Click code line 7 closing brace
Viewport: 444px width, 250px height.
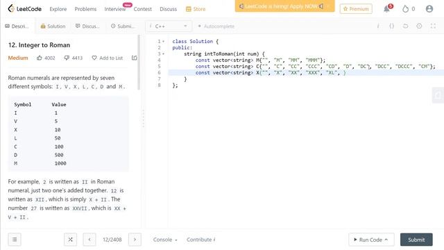coord(185,78)
